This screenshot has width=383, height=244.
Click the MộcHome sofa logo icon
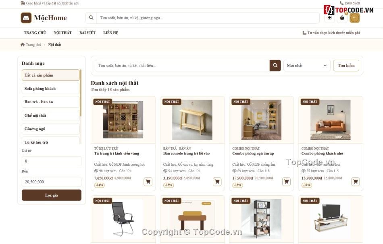[x=26, y=18]
